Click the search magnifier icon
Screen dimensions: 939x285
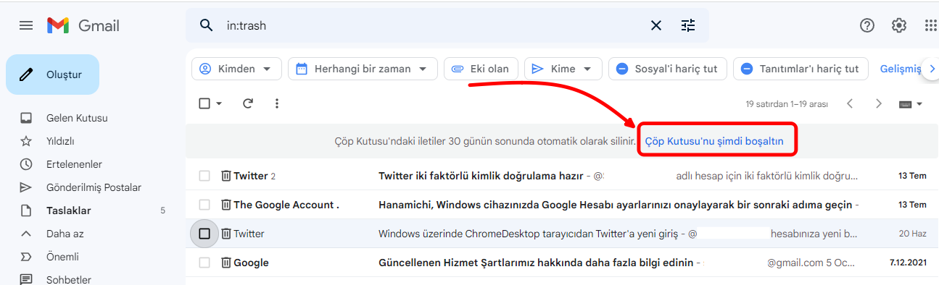coord(207,25)
